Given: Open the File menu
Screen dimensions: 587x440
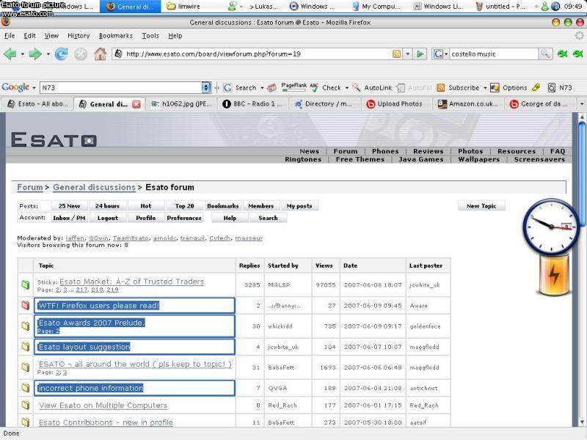Looking at the screenshot, I should 10,35.
